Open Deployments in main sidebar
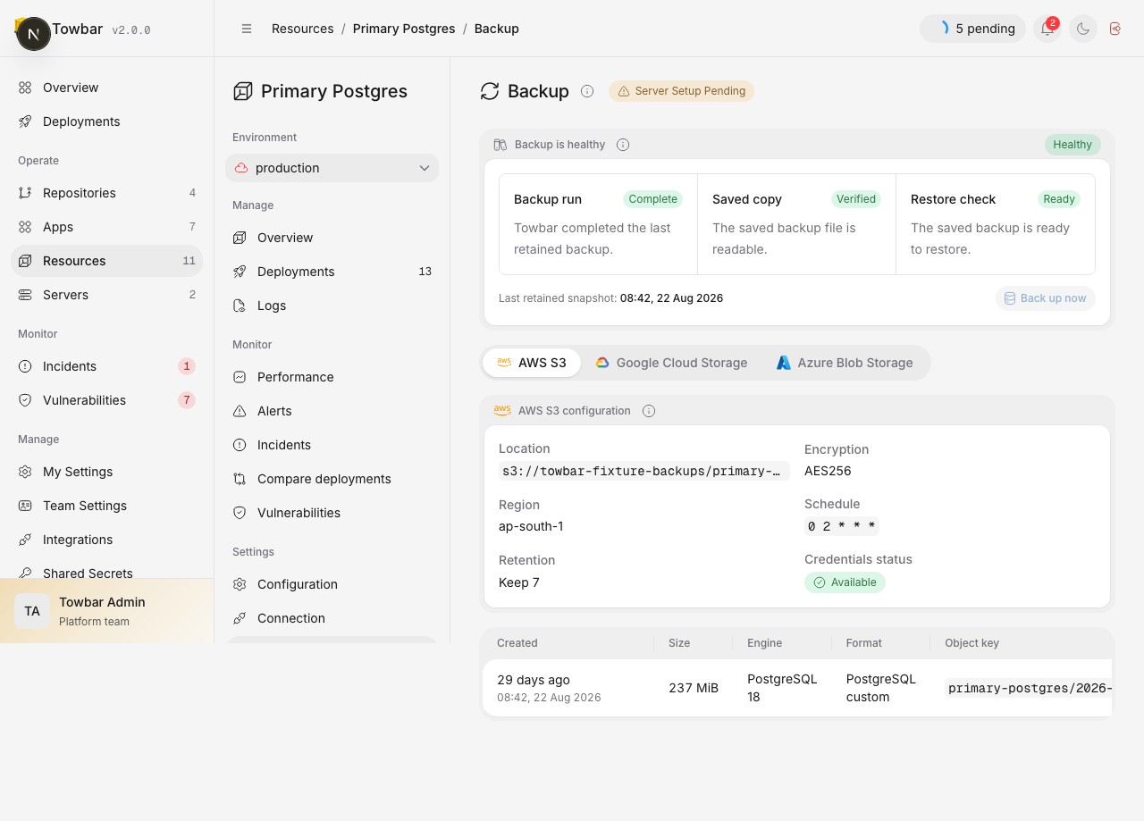 coord(107,121)
